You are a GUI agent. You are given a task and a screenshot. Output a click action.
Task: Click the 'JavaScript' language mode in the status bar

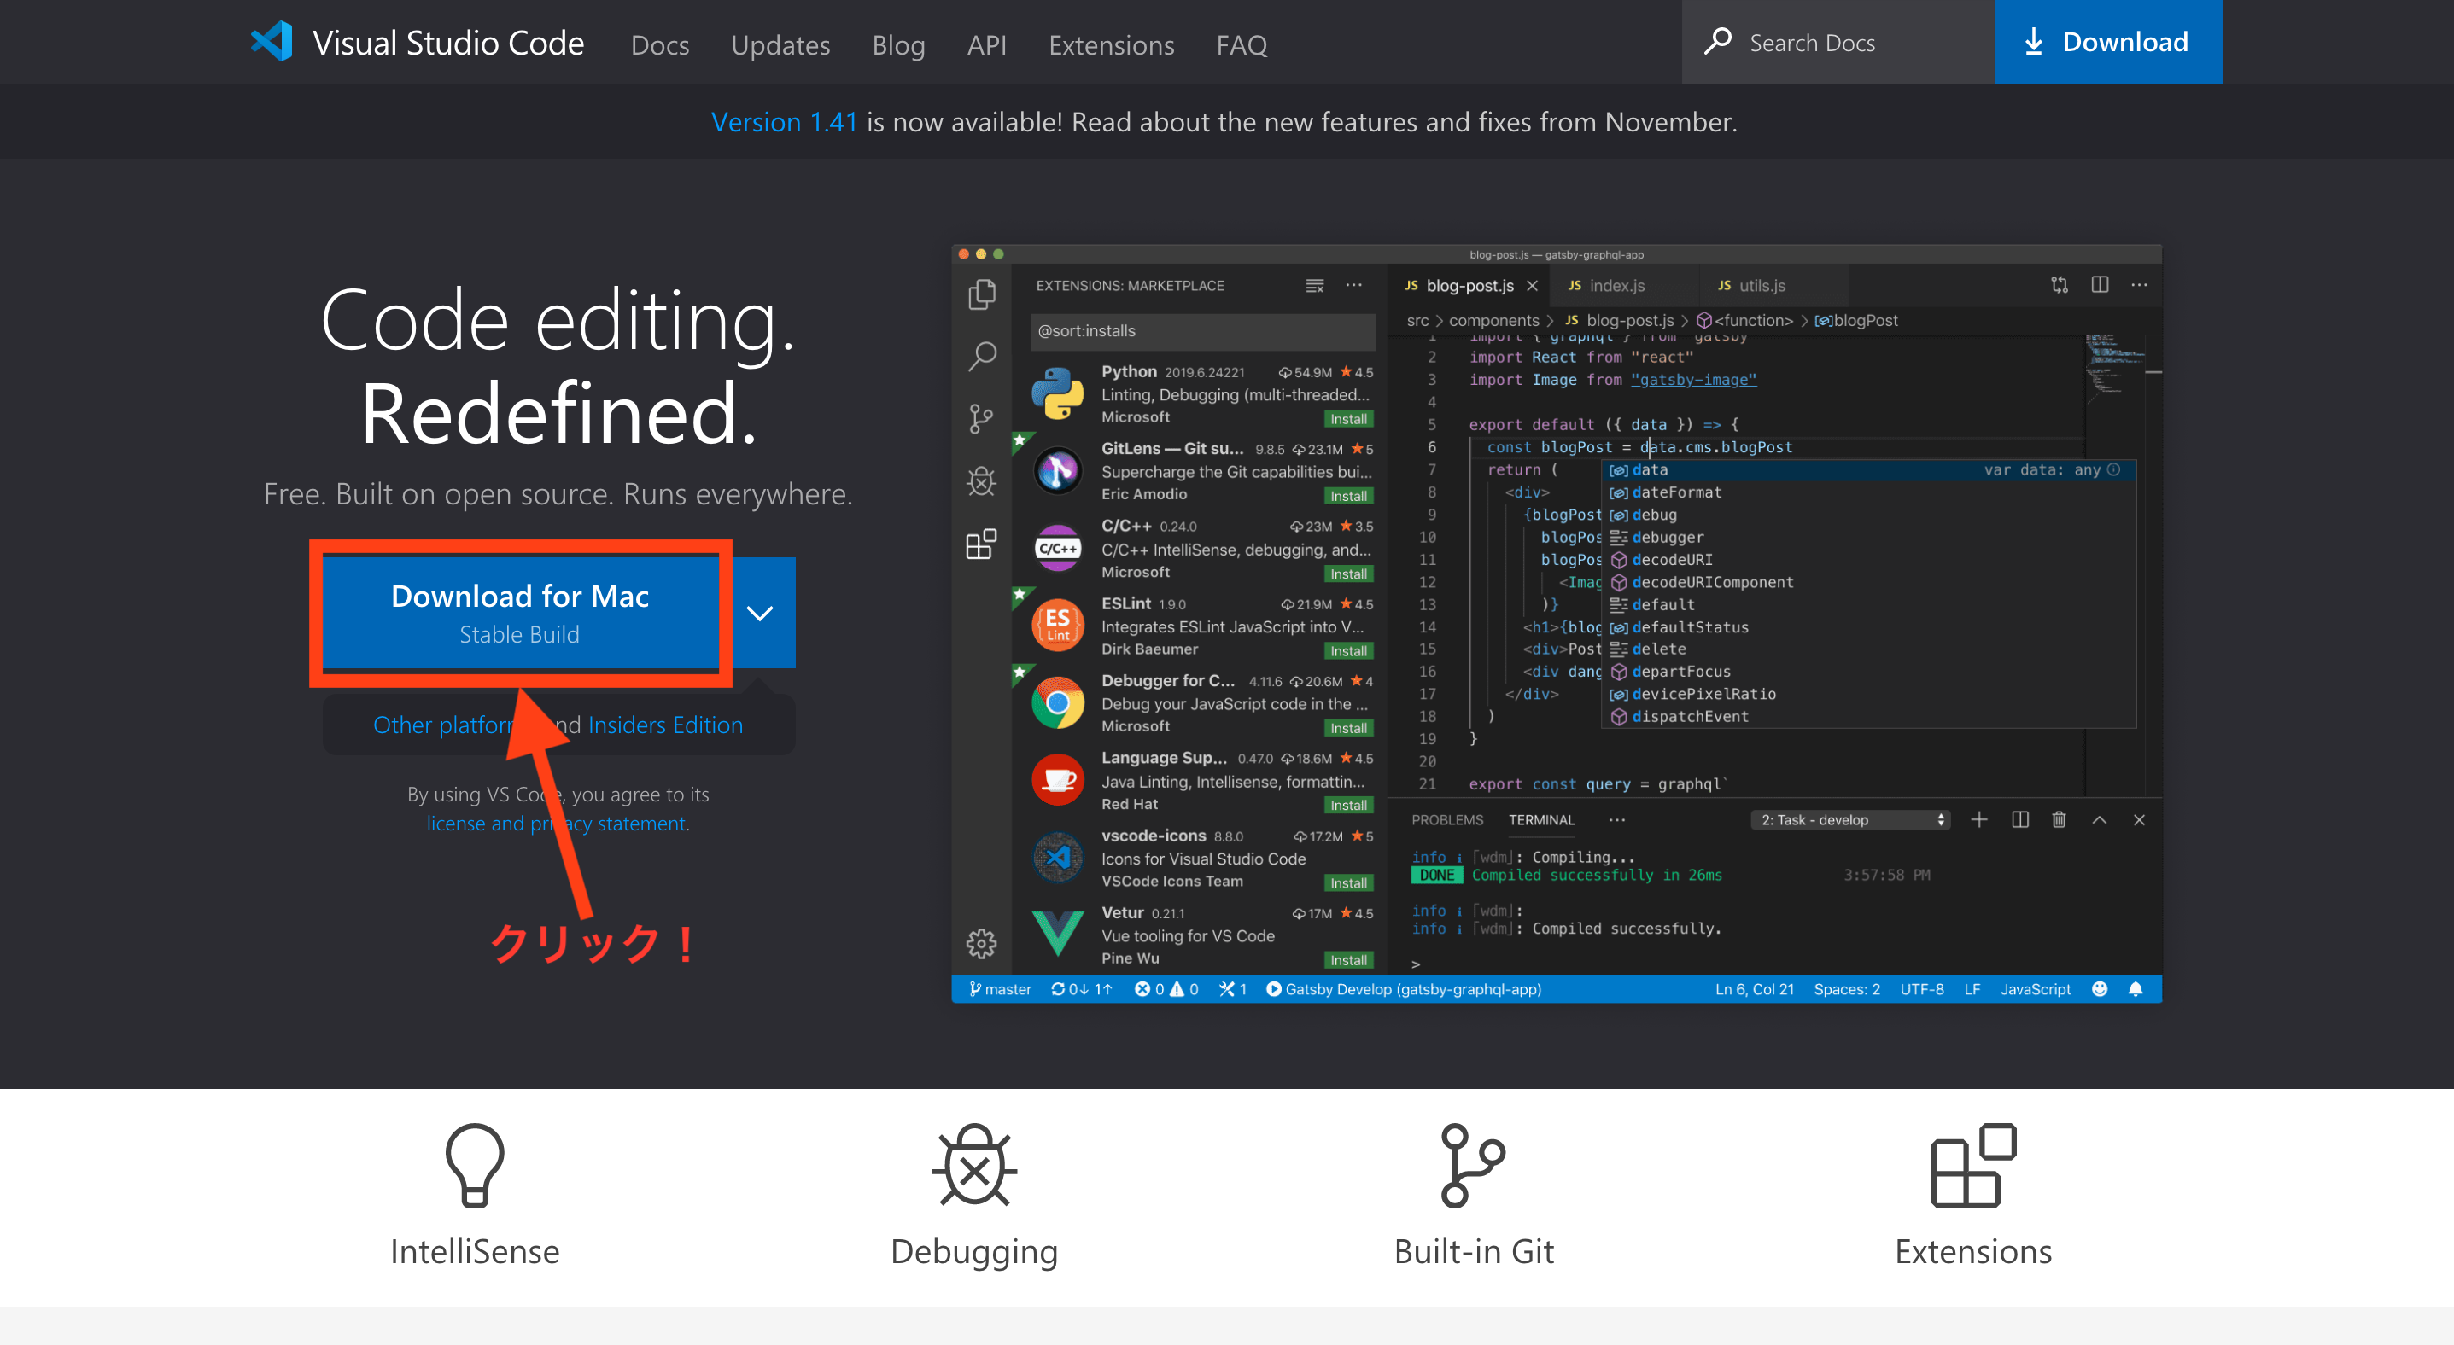point(2035,989)
